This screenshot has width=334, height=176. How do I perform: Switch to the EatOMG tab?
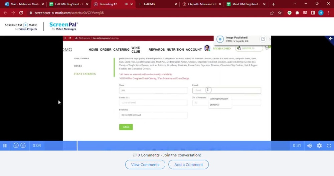tap(157, 4)
